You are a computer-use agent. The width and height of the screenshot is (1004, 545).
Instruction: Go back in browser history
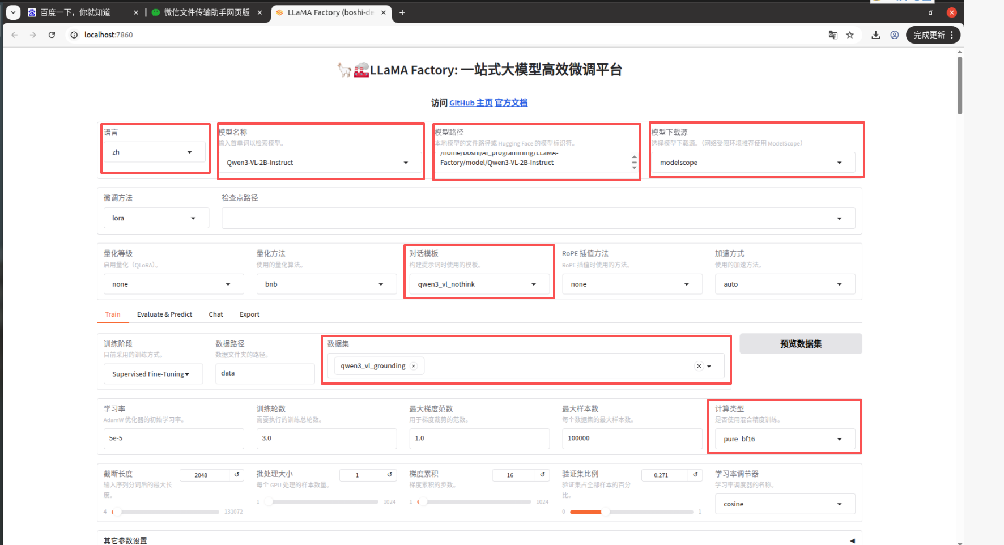[x=15, y=35]
